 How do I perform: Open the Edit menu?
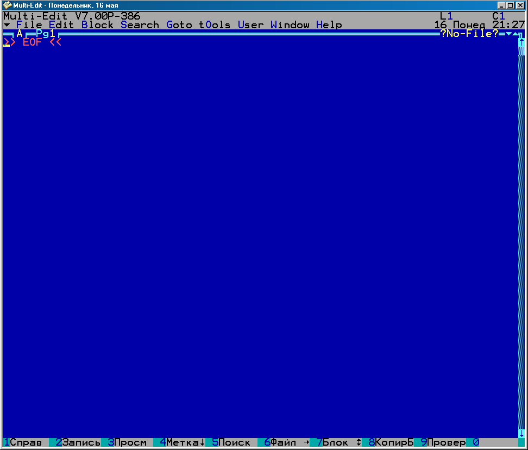[x=61, y=25]
